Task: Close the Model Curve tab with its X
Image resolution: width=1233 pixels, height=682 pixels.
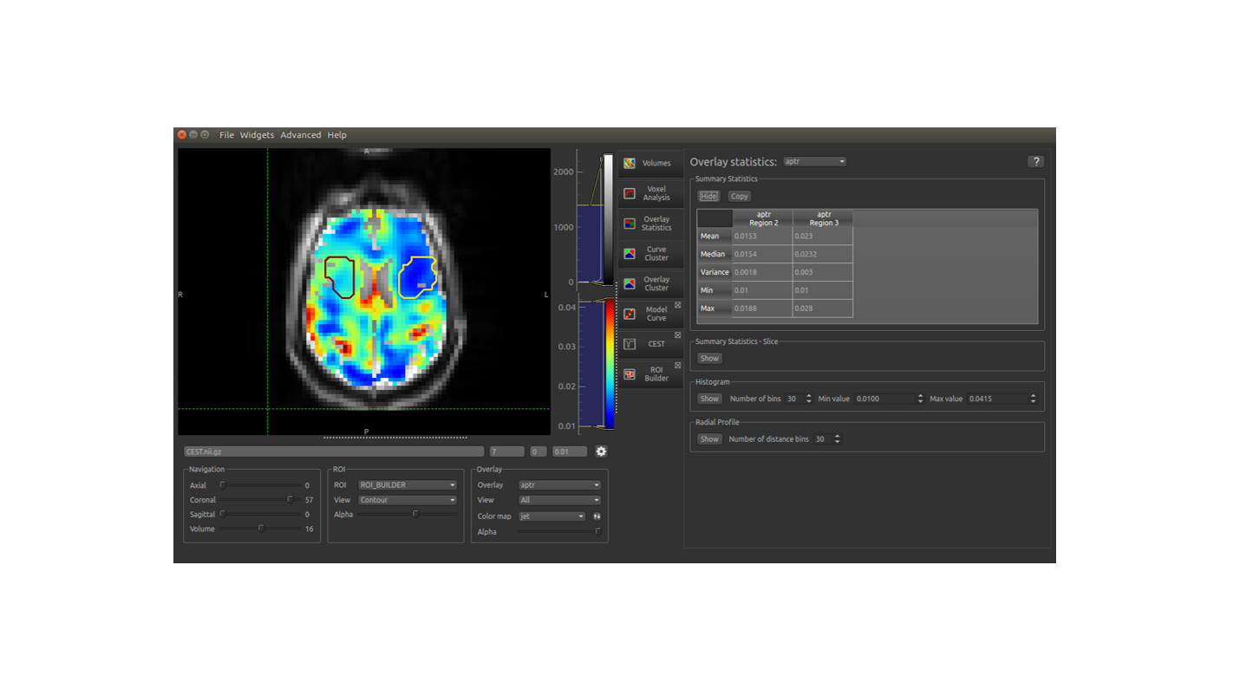Action: click(x=678, y=305)
